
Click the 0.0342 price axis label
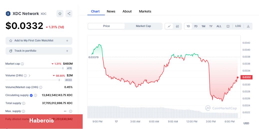(246, 43)
